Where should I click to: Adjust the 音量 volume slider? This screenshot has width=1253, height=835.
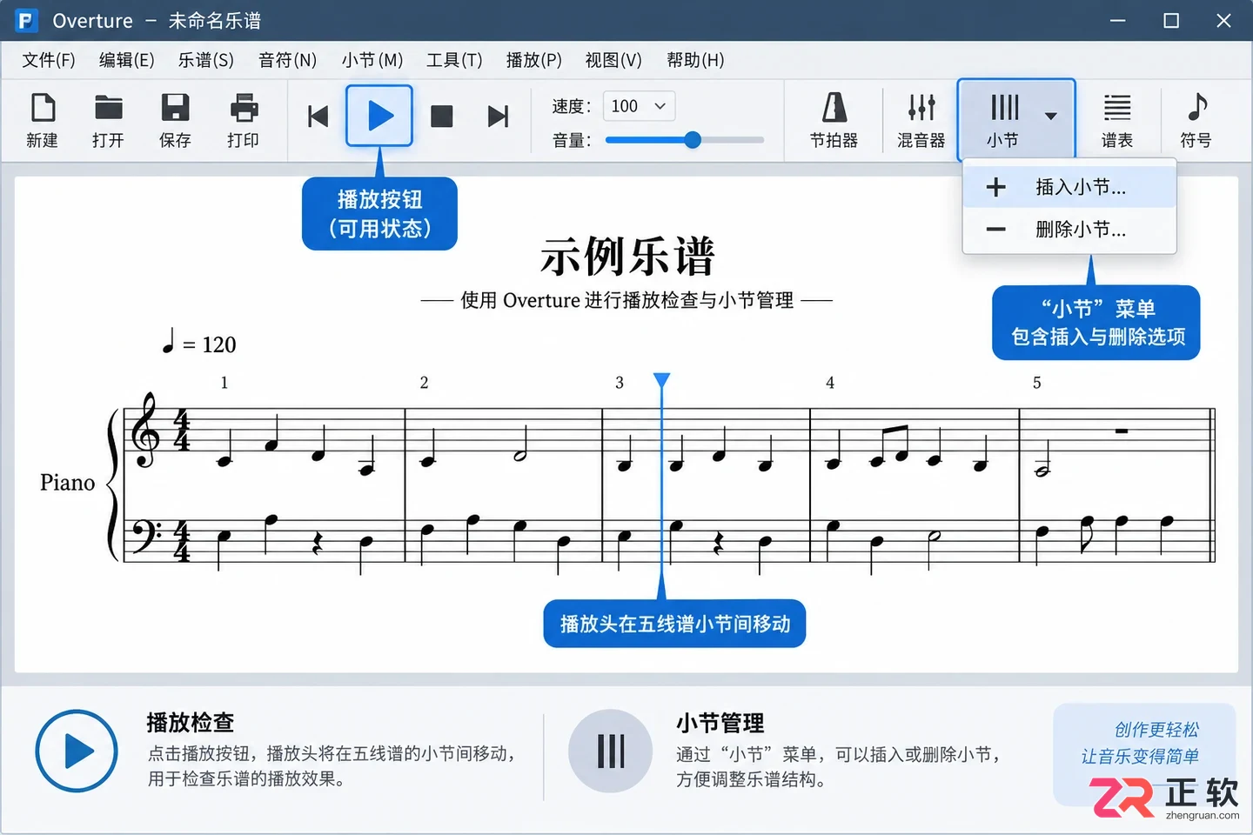point(685,140)
